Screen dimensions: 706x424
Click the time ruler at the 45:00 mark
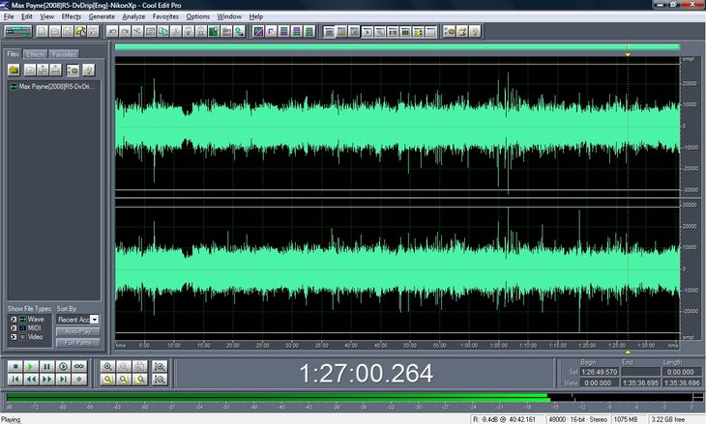coord(380,346)
